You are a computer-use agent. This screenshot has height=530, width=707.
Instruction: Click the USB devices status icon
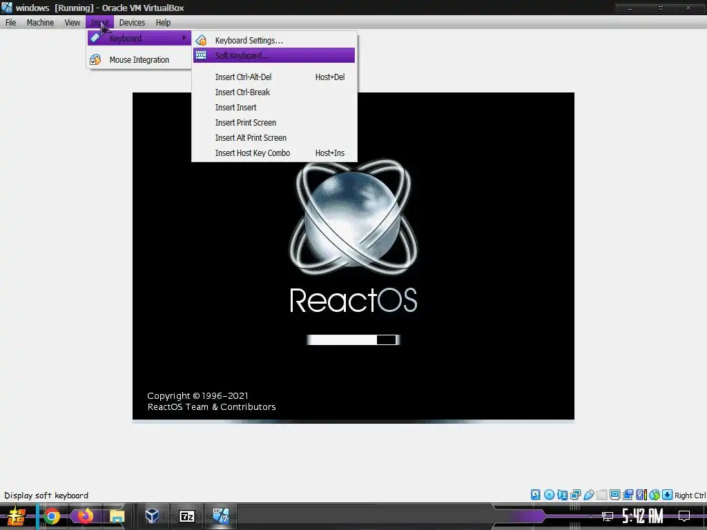point(588,495)
